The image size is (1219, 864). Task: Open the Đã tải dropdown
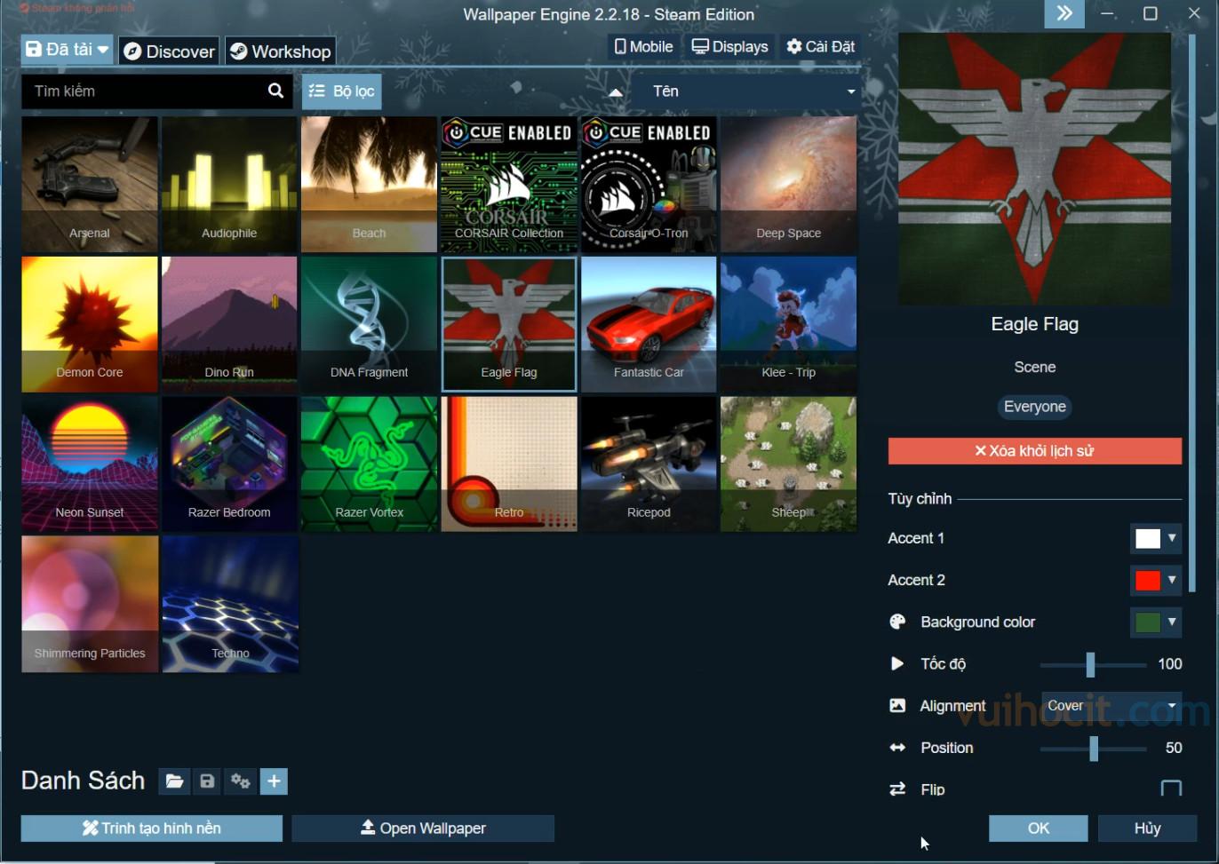click(67, 50)
